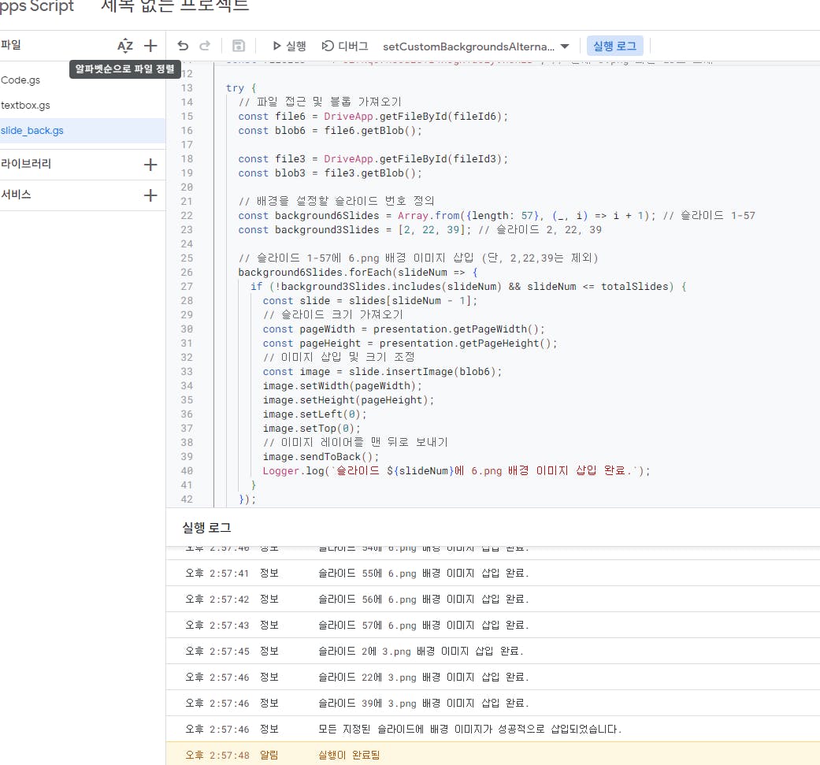Image resolution: width=820 pixels, height=765 pixels.
Task: Click timestamp 오후 2:57:48
Action: 217,755
